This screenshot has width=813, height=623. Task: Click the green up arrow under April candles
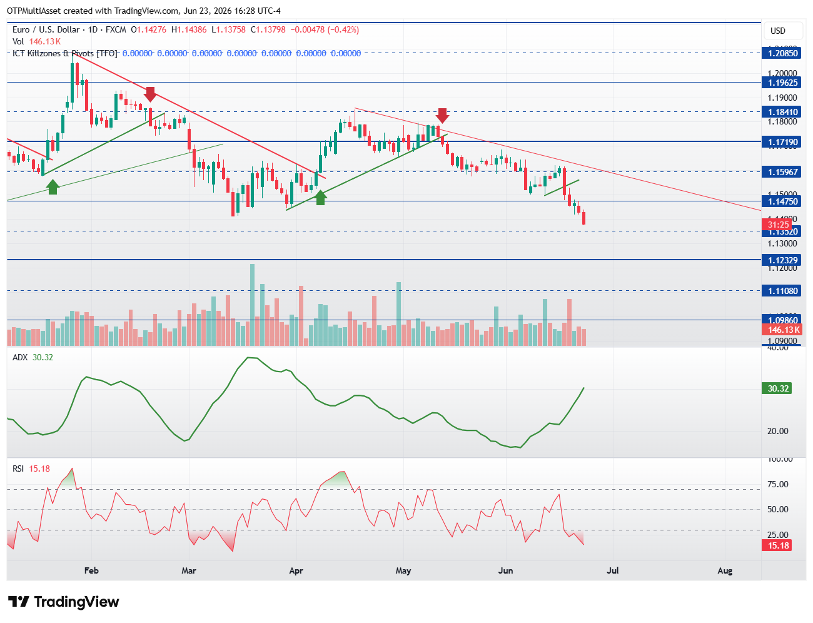(x=320, y=198)
